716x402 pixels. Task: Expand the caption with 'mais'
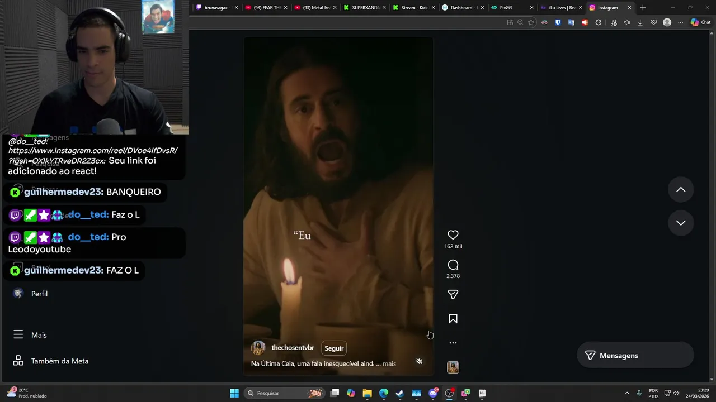coord(389,363)
